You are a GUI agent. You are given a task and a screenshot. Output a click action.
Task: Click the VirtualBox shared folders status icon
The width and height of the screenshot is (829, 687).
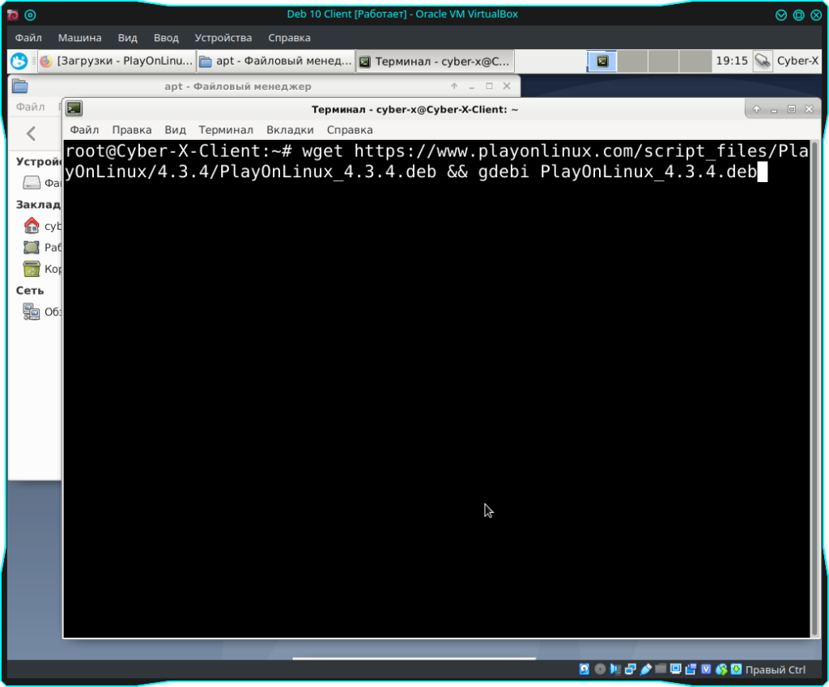(661, 669)
